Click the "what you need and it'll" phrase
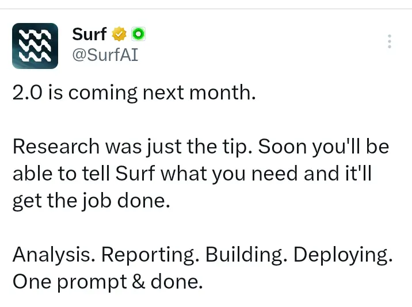This screenshot has width=412, height=307. 266,174
